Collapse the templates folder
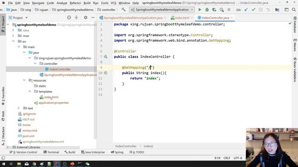Viewport: 298px width, 167px height. 30,91
